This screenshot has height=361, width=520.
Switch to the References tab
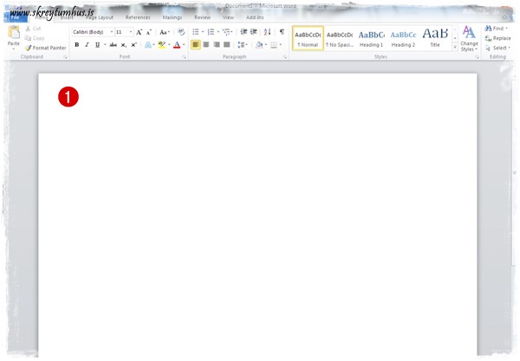138,17
